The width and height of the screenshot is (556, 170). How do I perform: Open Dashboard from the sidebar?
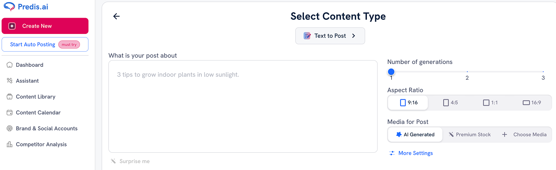coord(29,65)
